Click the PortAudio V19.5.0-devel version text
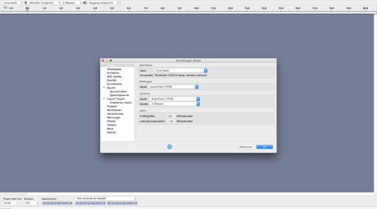This screenshot has height=209, width=377. 180,75
